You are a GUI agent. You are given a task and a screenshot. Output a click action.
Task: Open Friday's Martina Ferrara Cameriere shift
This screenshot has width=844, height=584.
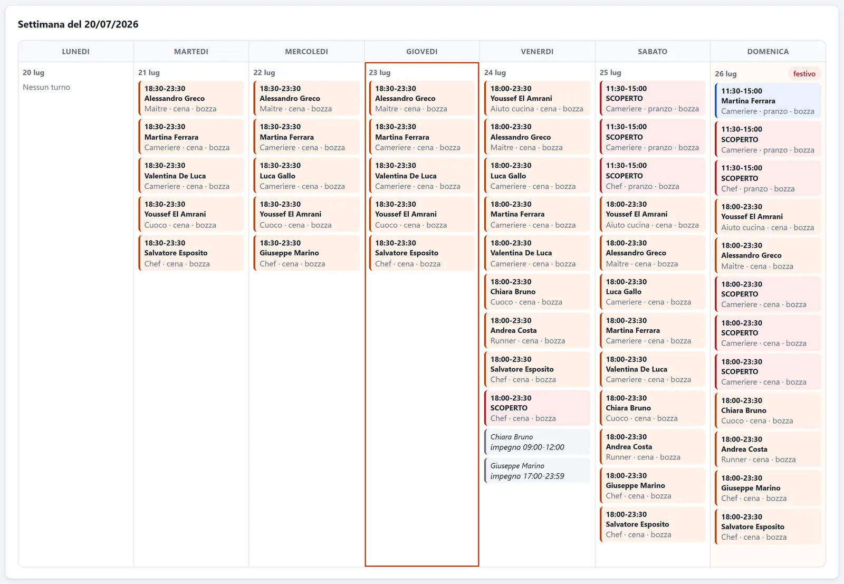pos(537,214)
